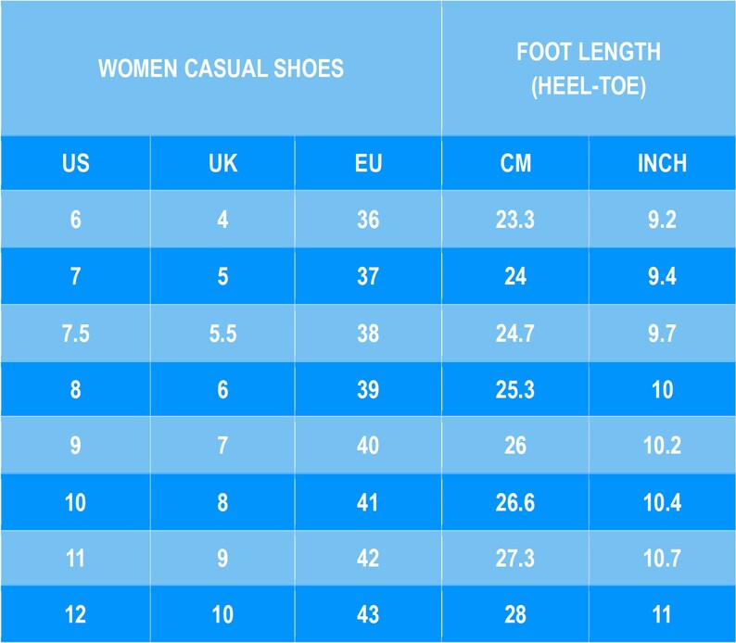The width and height of the screenshot is (736, 643).
Task: Click EU size 36 cell
Action: [x=368, y=220]
